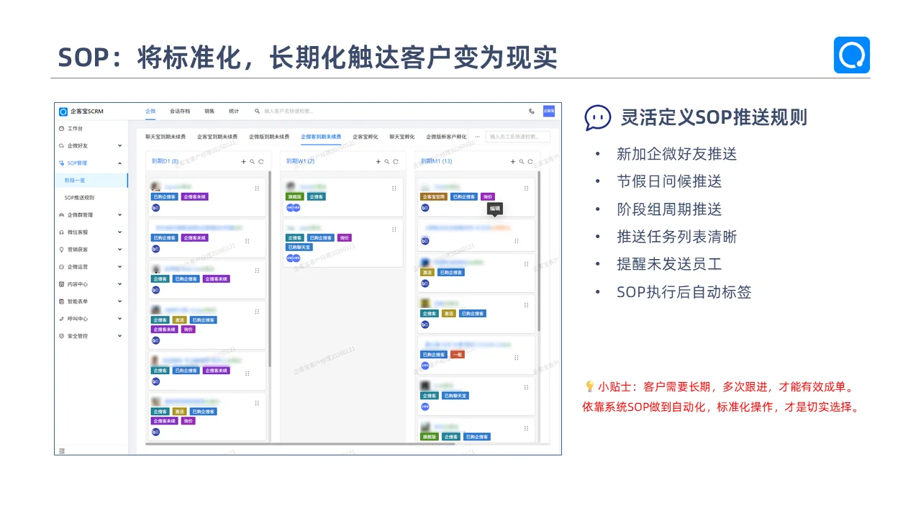Switch to the 会话存档 top tab
The height and width of the screenshot is (518, 921).
180,112
